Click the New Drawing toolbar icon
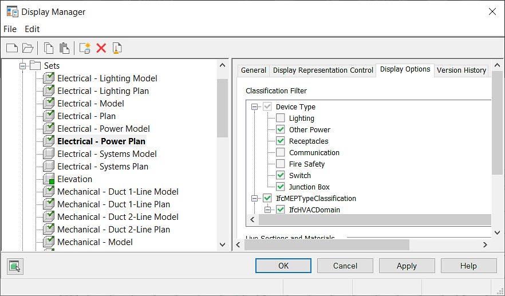The height and width of the screenshot is (296, 505). click(12, 48)
